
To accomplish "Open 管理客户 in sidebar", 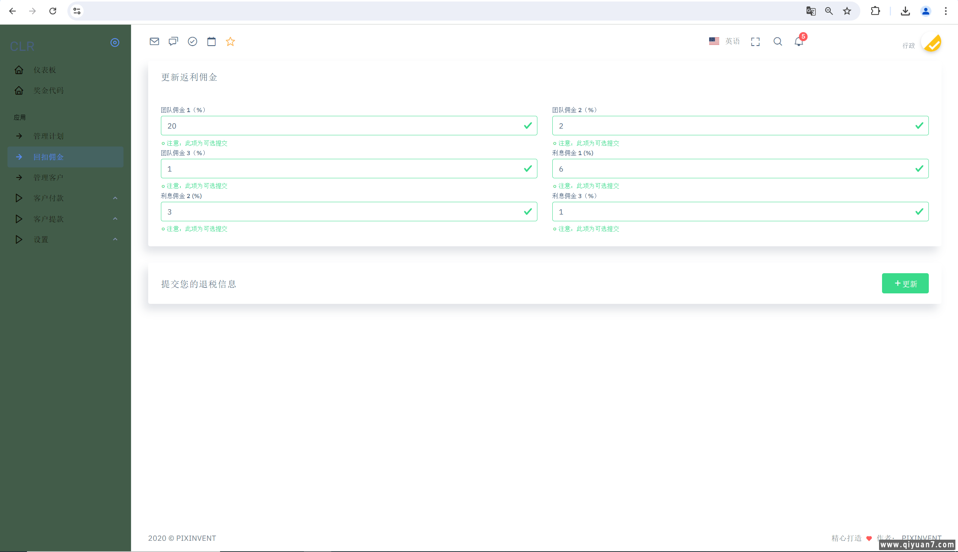I will click(48, 178).
